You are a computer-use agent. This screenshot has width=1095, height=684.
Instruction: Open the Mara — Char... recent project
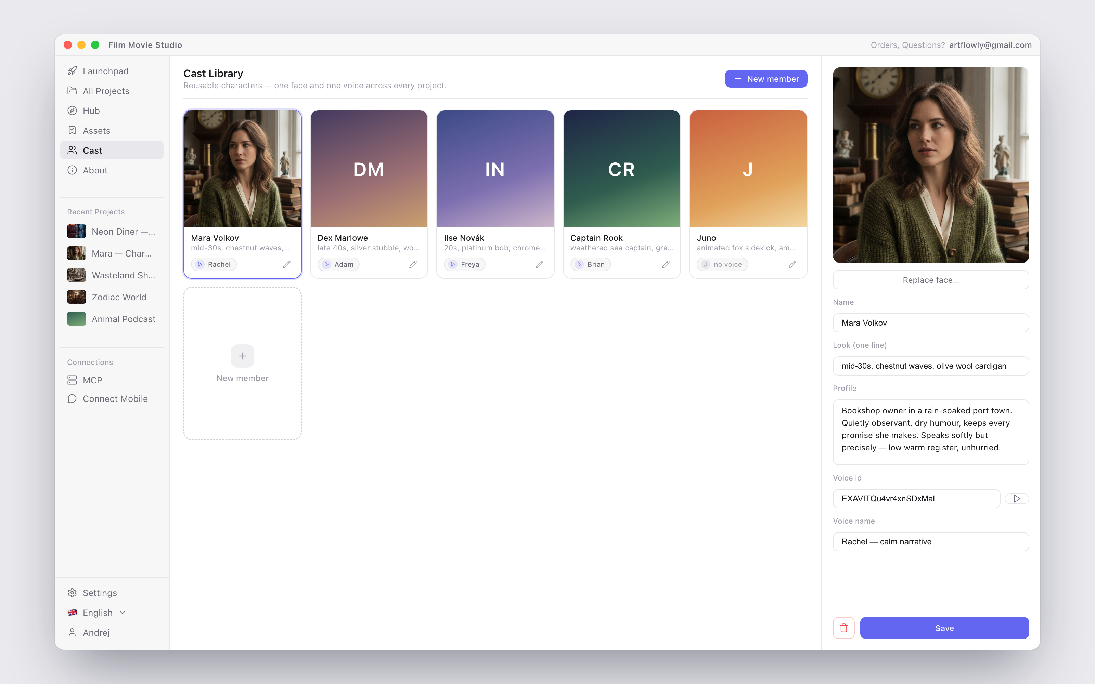tap(112, 253)
